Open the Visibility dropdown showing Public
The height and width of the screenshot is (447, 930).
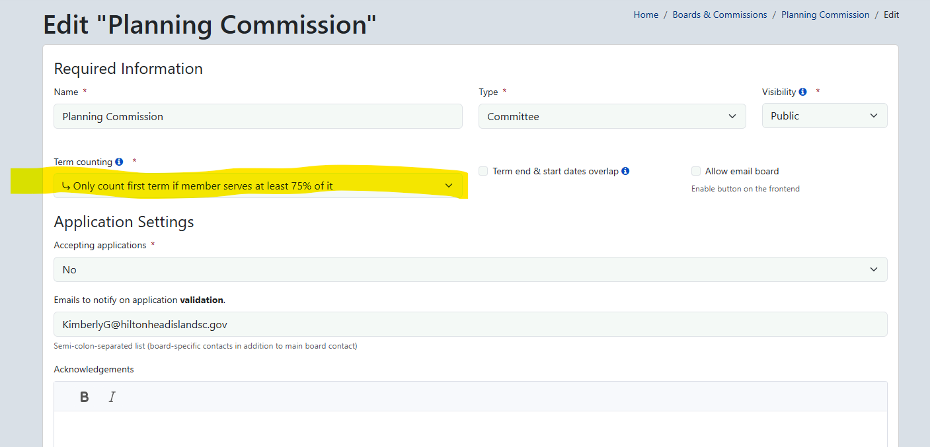click(x=824, y=116)
